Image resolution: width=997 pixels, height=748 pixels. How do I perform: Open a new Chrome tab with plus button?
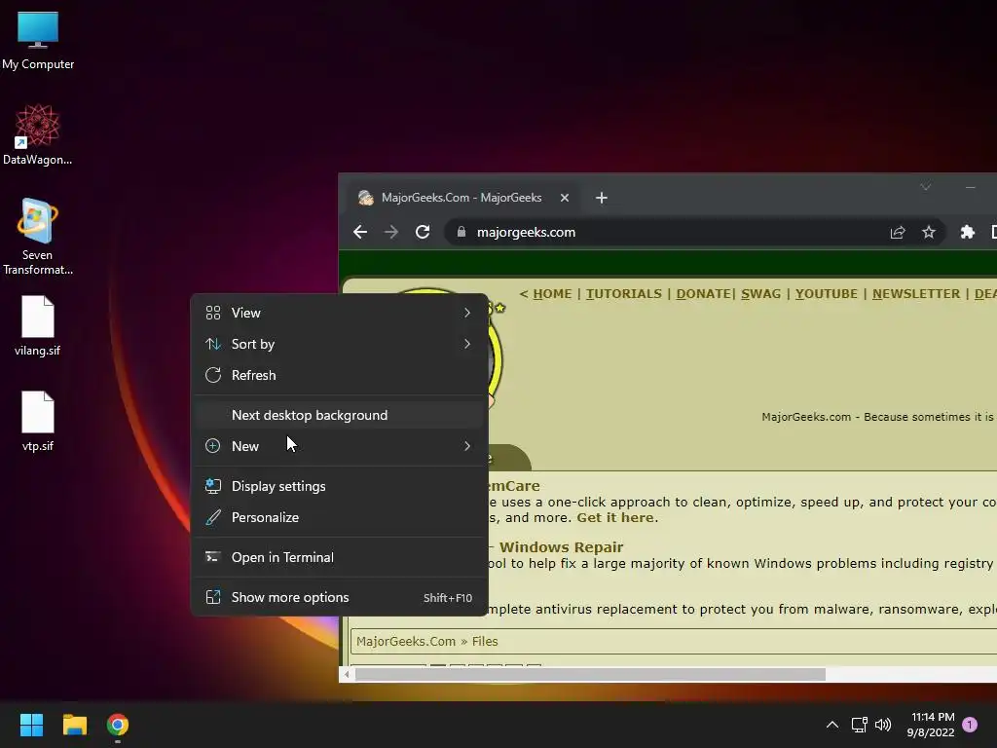tap(602, 198)
